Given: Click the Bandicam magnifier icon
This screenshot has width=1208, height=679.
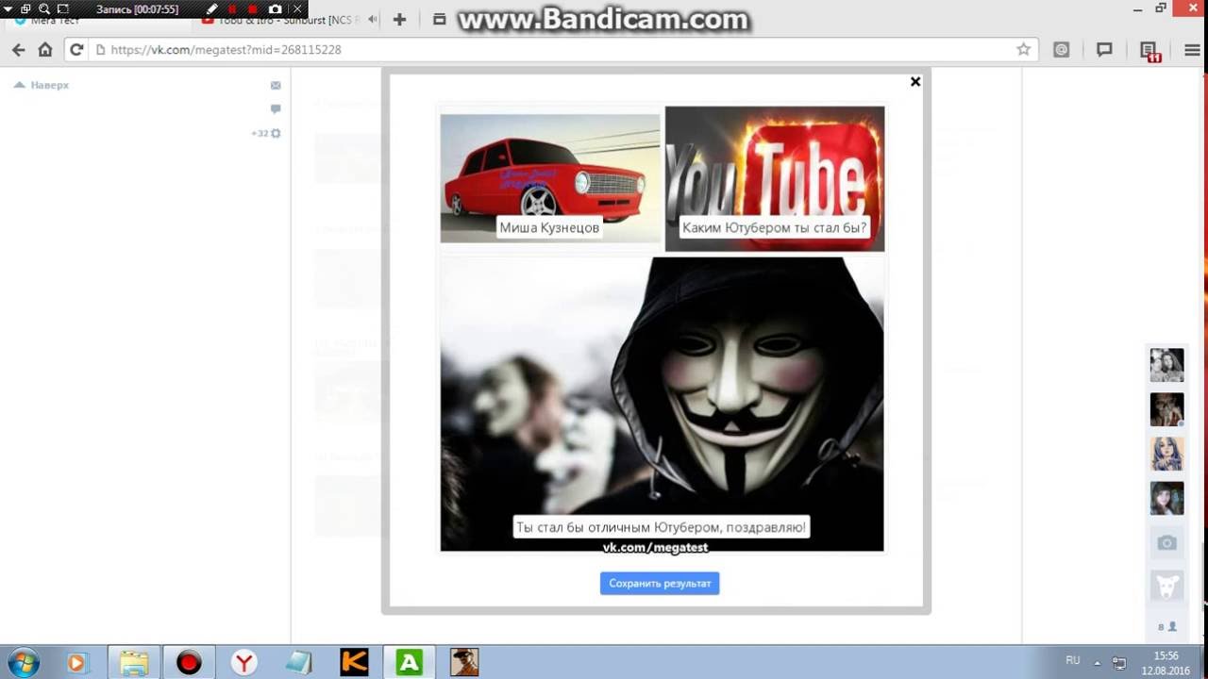Looking at the screenshot, I should (43, 8).
